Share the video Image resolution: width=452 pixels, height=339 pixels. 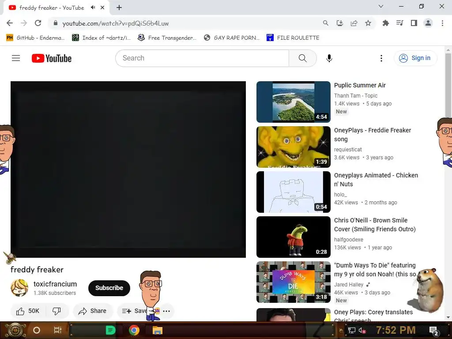click(93, 311)
